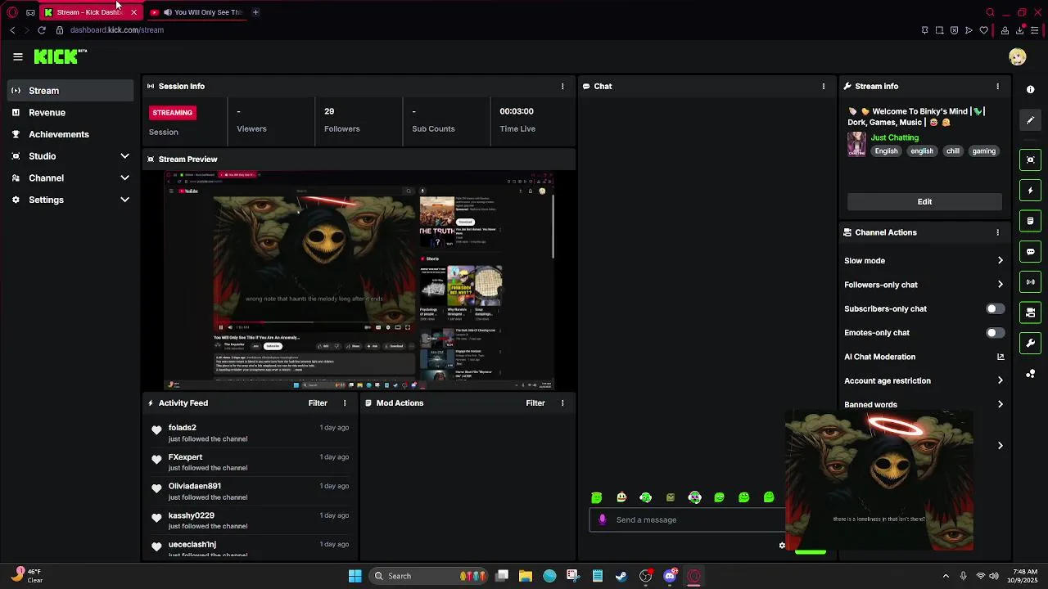
Task: Toggle the channel actions widget icon
Action: pos(1031,312)
